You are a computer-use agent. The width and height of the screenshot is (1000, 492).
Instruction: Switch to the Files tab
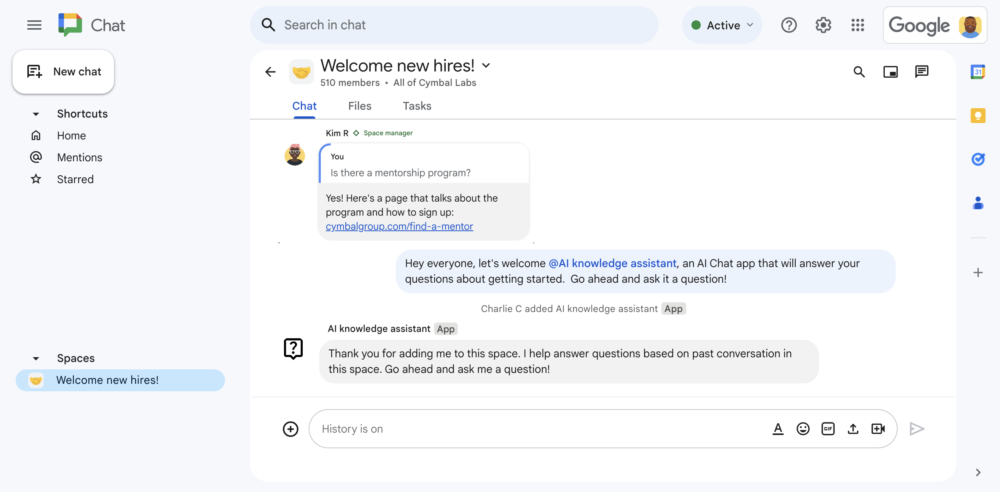360,106
